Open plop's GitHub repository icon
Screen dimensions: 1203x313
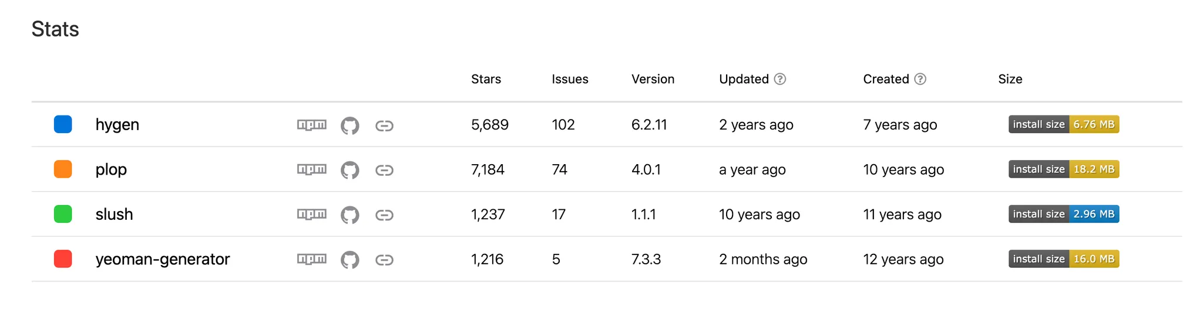(x=350, y=170)
